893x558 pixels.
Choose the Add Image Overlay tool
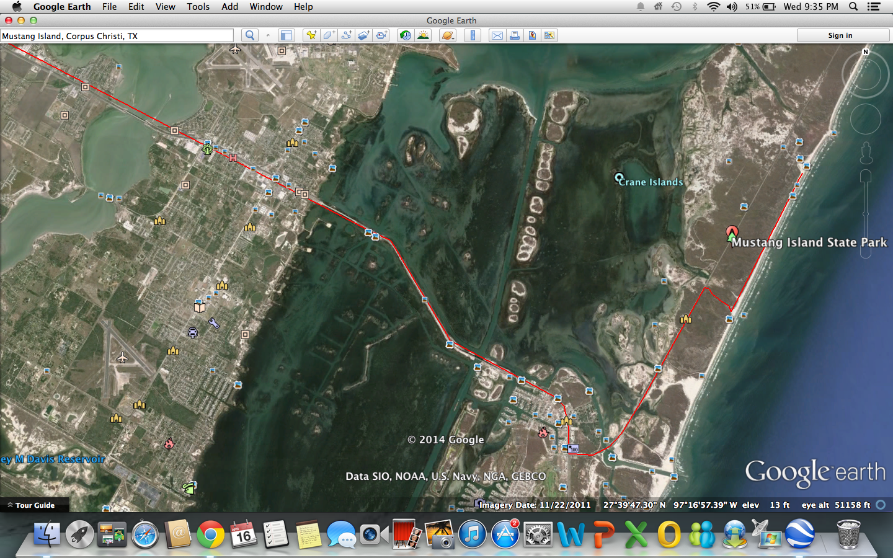click(363, 35)
